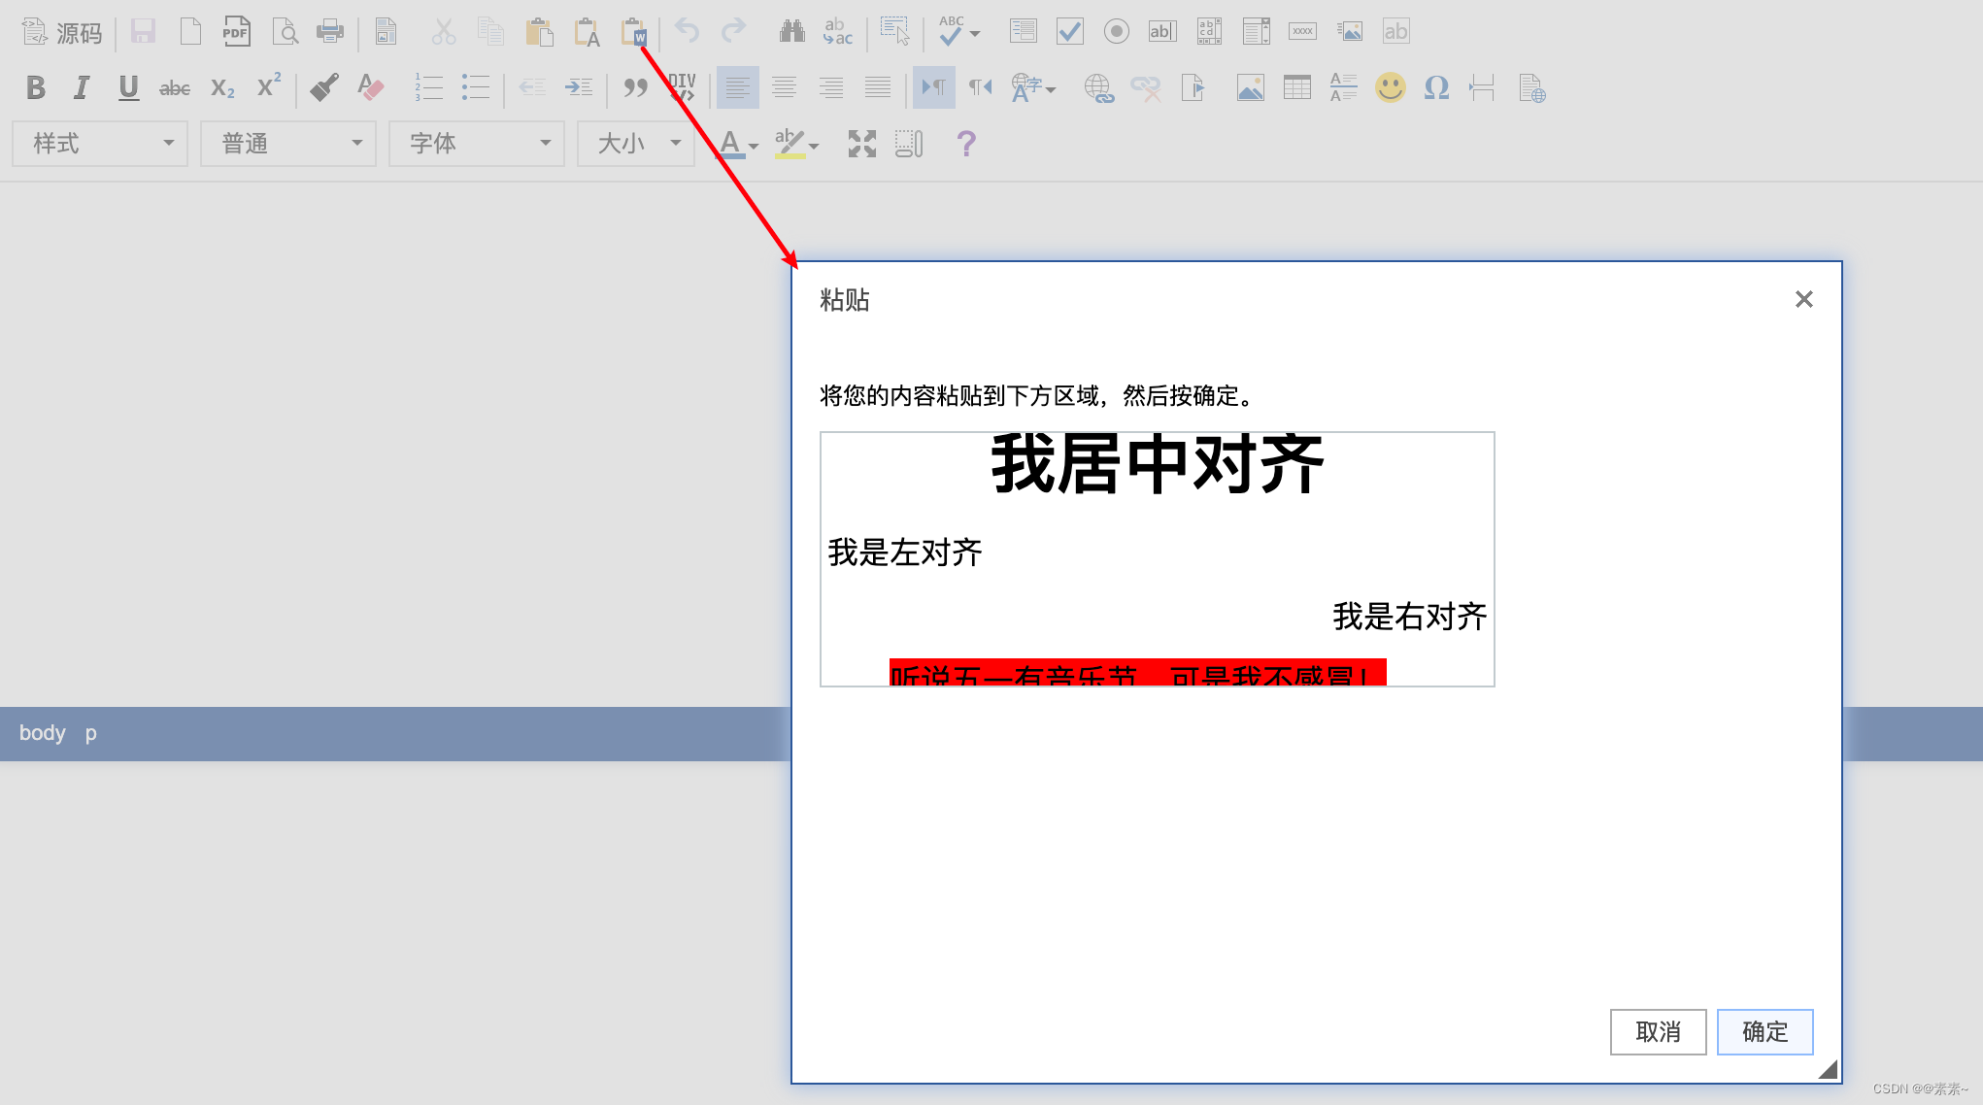Click 取消 in paste dialog
Viewport: 1983px width, 1105px height.
pyautogui.click(x=1658, y=1031)
